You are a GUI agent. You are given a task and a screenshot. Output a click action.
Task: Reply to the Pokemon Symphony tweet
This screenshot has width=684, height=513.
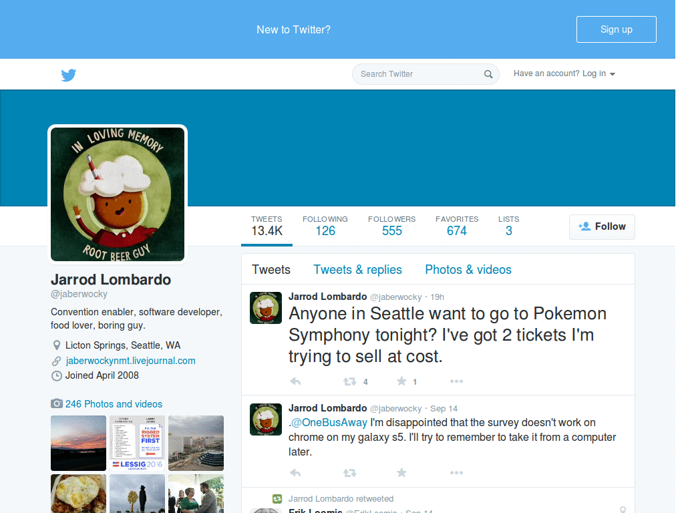[x=295, y=381]
